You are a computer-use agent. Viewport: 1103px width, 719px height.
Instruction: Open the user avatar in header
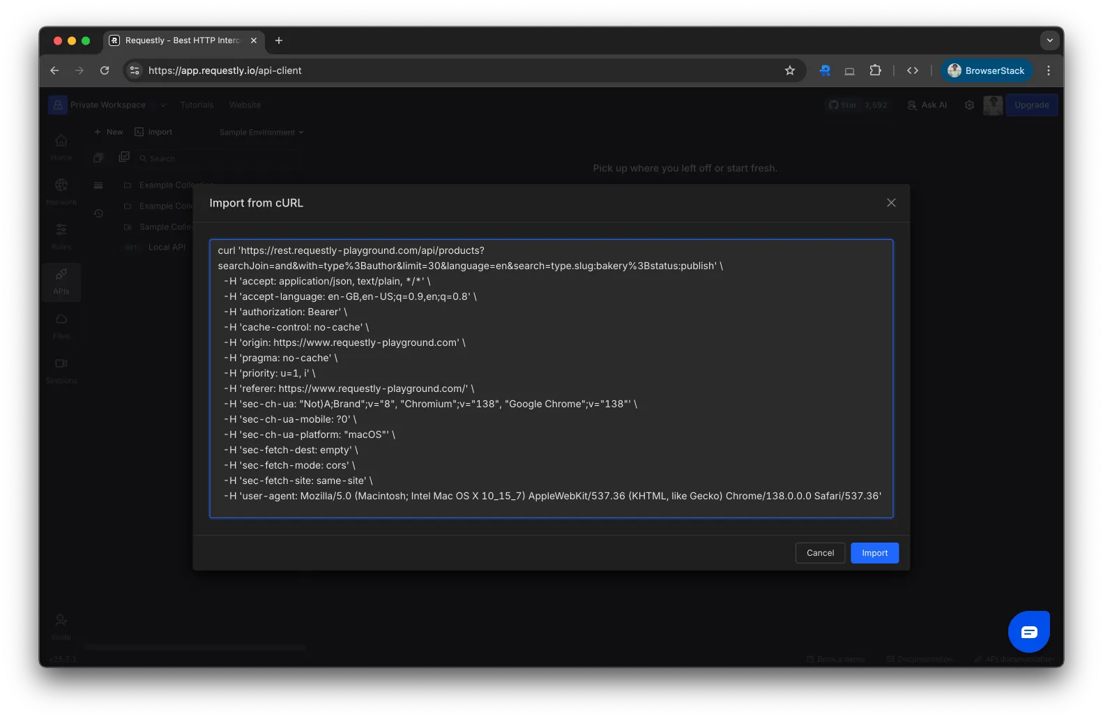pyautogui.click(x=993, y=105)
